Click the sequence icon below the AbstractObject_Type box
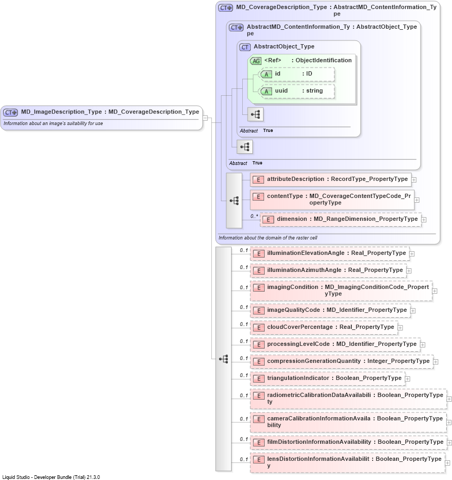 click(245, 147)
